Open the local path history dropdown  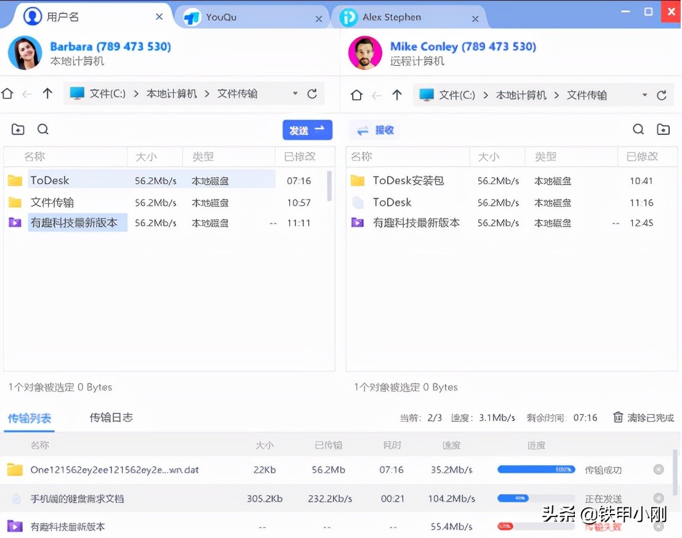coord(294,93)
